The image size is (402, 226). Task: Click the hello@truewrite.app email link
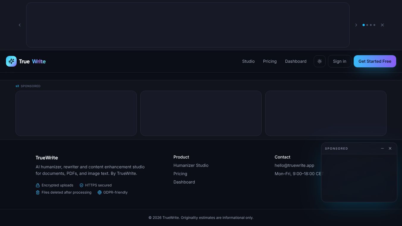[x=294, y=165]
